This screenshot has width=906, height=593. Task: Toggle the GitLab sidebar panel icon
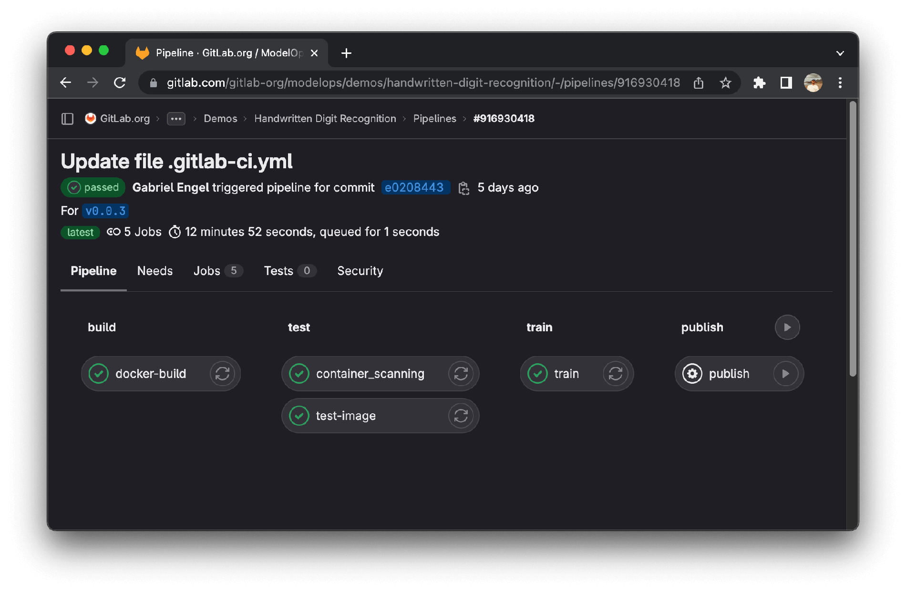tap(67, 119)
